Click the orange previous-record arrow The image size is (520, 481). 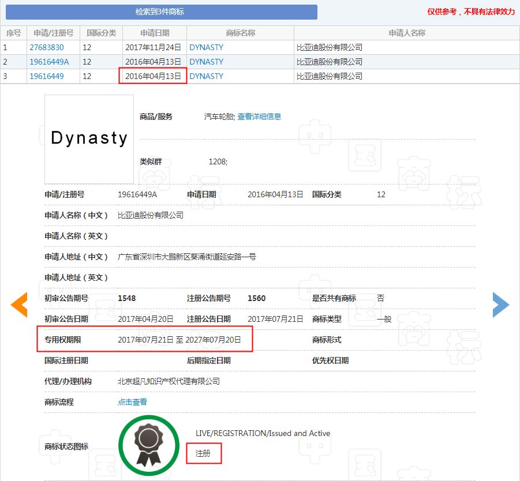19,305
